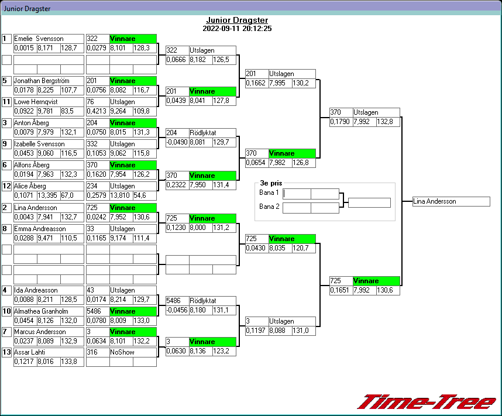Click the 13,810 elapsed time cell
The image size is (502, 416).
[x=121, y=195]
